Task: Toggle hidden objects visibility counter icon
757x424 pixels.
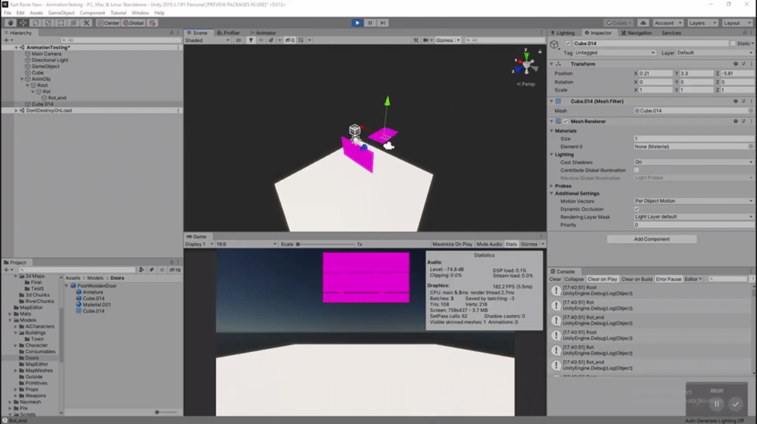Action: pyautogui.click(x=290, y=40)
